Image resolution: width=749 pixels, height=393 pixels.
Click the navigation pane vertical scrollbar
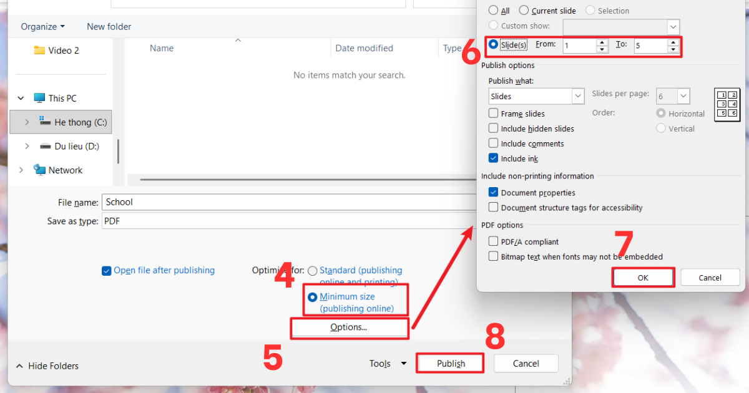(119, 152)
